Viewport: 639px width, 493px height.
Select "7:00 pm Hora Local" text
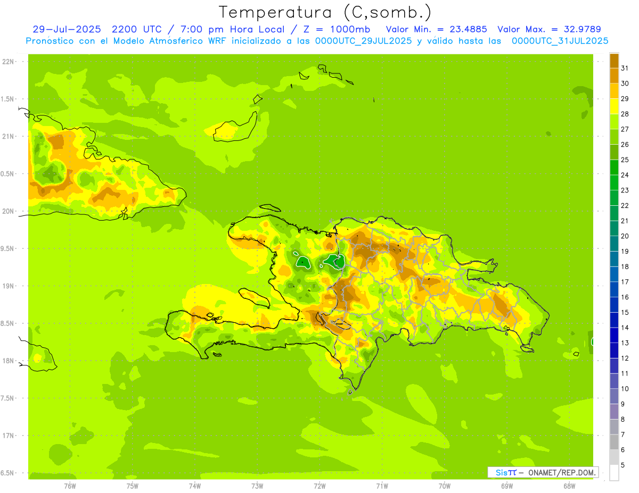click(x=233, y=29)
